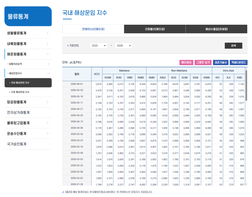252x197 pixels.
Task: Collapse the 해상운임지수 submenu arrow
Action: (x=48, y=73)
